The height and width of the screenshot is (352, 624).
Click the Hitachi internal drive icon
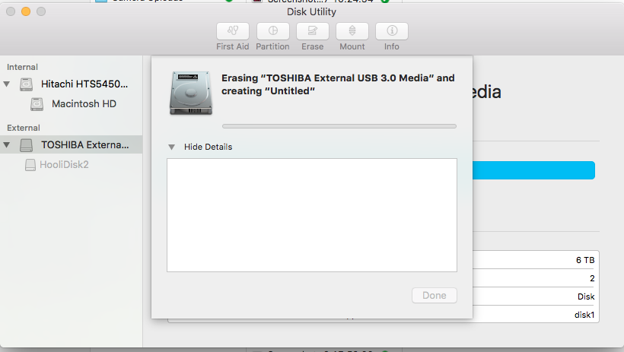tap(27, 84)
